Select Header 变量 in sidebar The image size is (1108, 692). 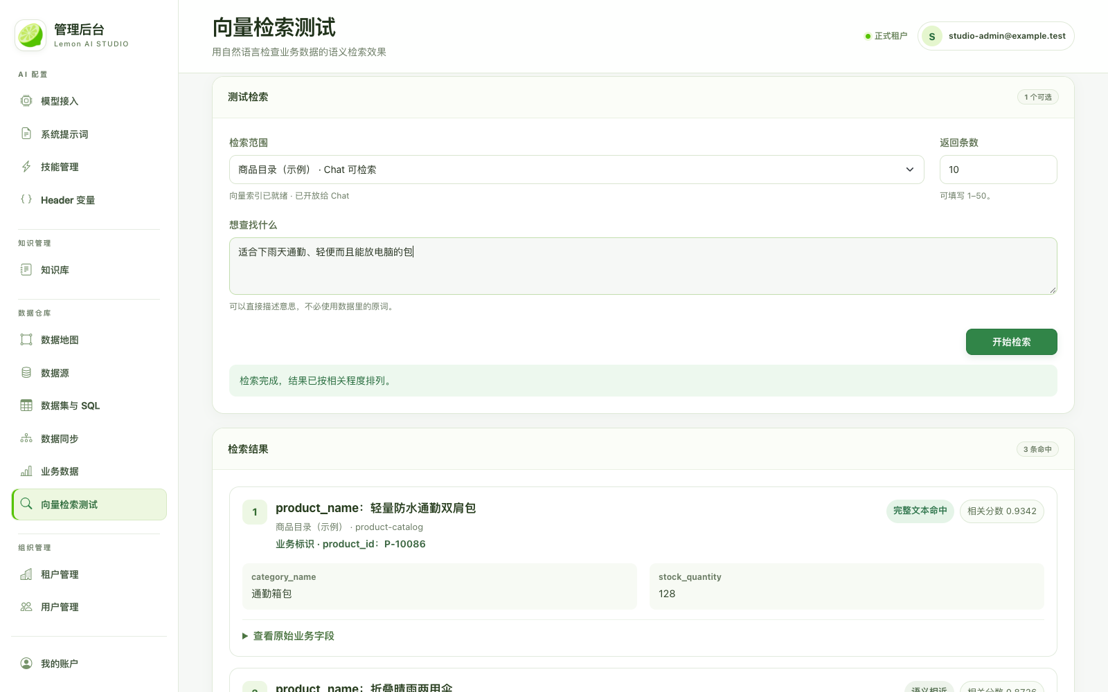click(89, 200)
